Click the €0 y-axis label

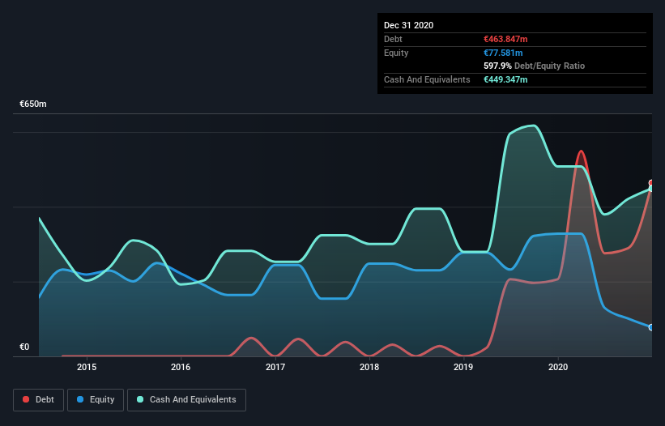pos(24,347)
